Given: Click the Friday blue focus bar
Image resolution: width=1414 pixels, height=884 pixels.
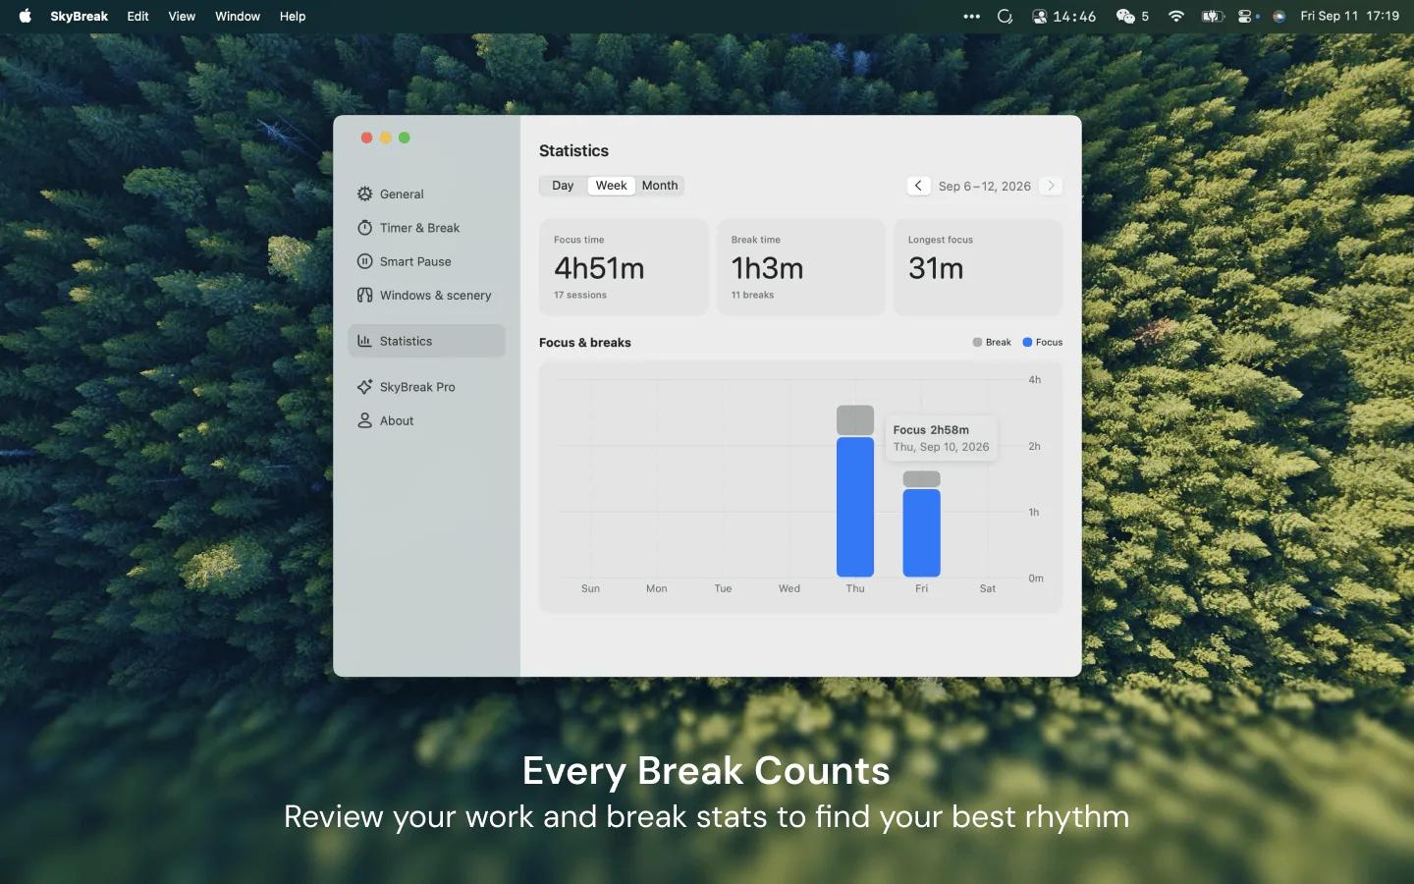Looking at the screenshot, I should coord(921,533).
